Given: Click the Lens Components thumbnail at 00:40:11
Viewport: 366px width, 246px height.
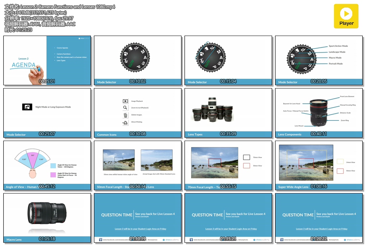Looking at the screenshot, I should (319, 113).
